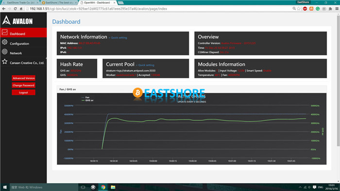The width and height of the screenshot is (340, 191).
Task: Click the Canaan Creative star icon
Action: [4, 61]
